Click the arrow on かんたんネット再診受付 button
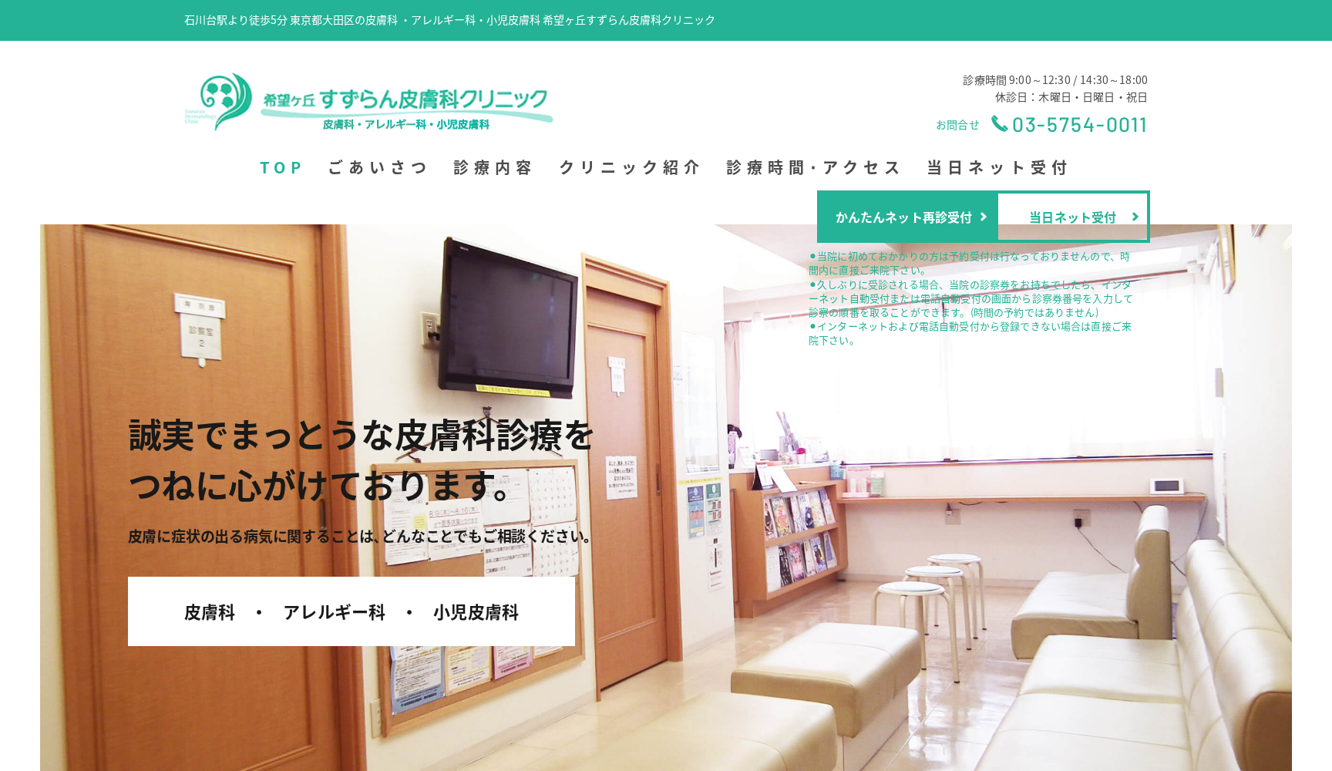The width and height of the screenshot is (1332, 771). pos(984,217)
